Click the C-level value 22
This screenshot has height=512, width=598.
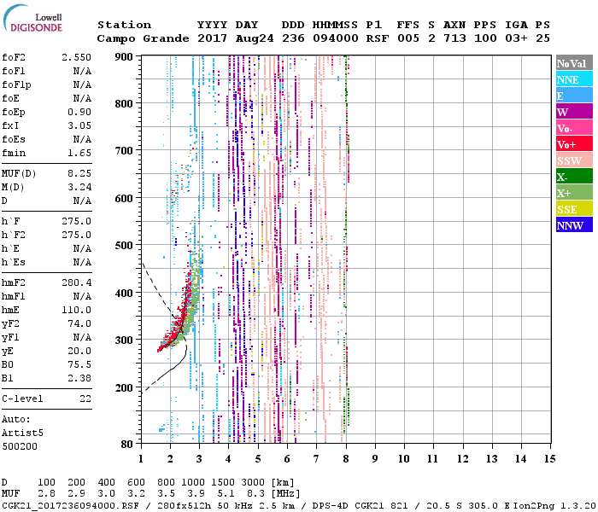(x=85, y=399)
